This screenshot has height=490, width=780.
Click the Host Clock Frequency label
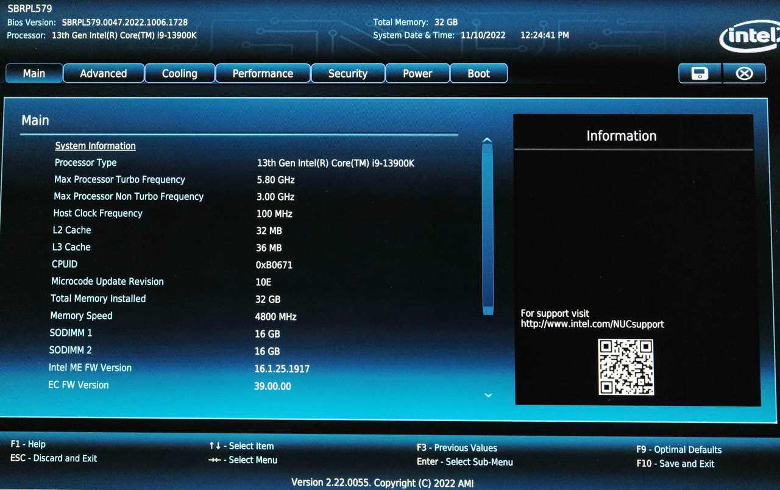tap(97, 213)
